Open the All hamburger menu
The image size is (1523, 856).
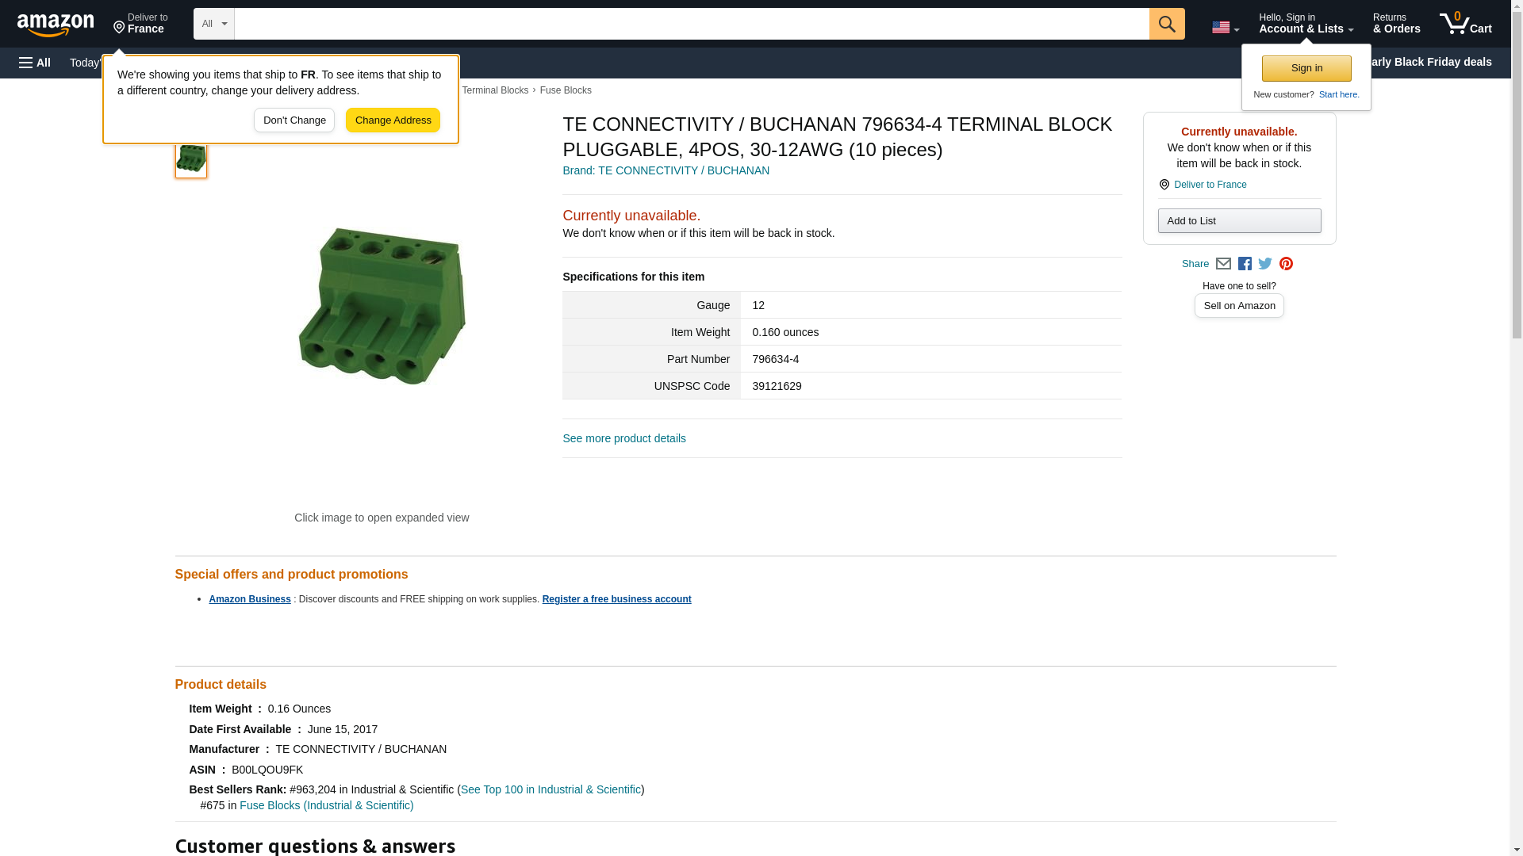tap(35, 63)
